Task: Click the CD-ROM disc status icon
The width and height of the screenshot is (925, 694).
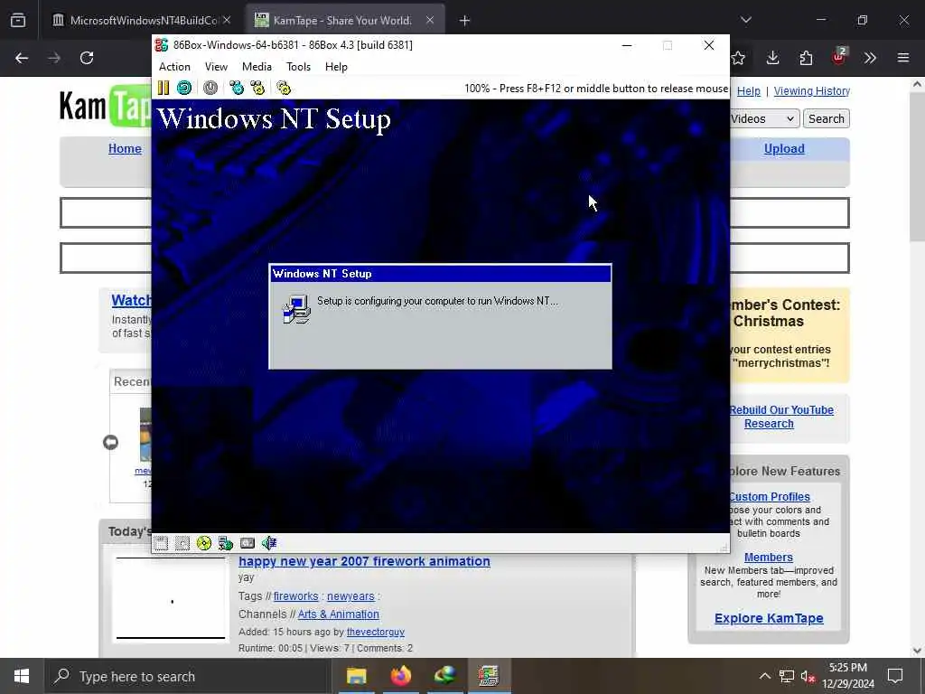Action: (x=204, y=543)
